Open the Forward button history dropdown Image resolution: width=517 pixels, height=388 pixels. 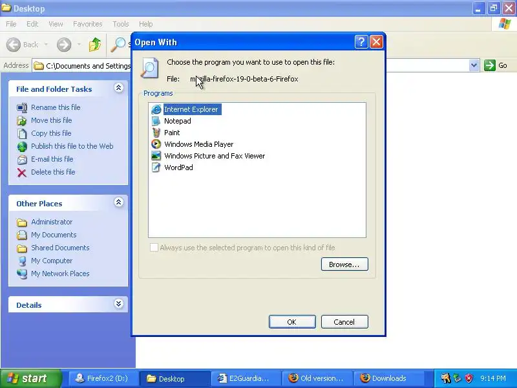tap(79, 45)
